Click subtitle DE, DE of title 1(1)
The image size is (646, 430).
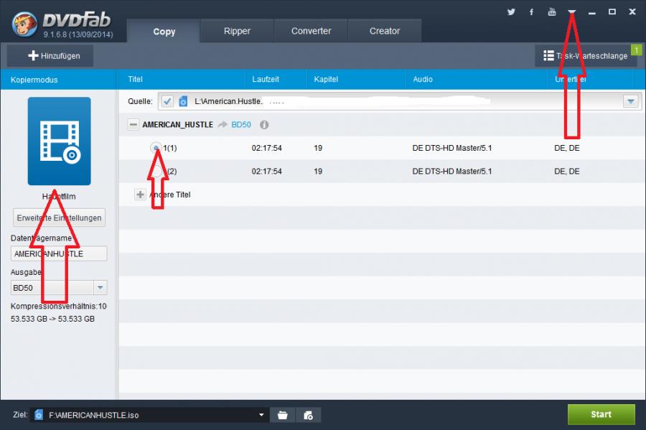tap(567, 148)
